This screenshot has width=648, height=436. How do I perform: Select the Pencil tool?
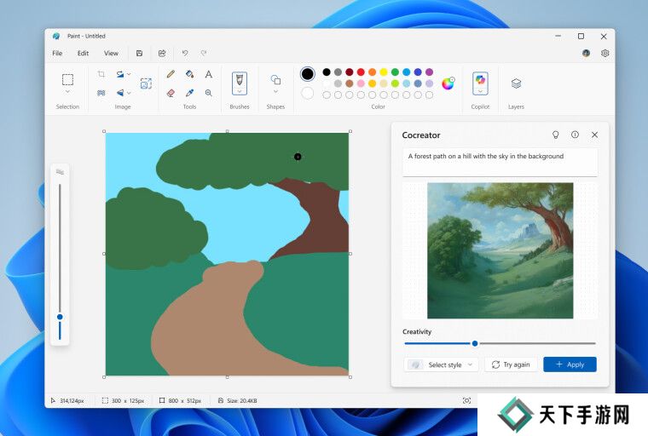click(x=171, y=74)
